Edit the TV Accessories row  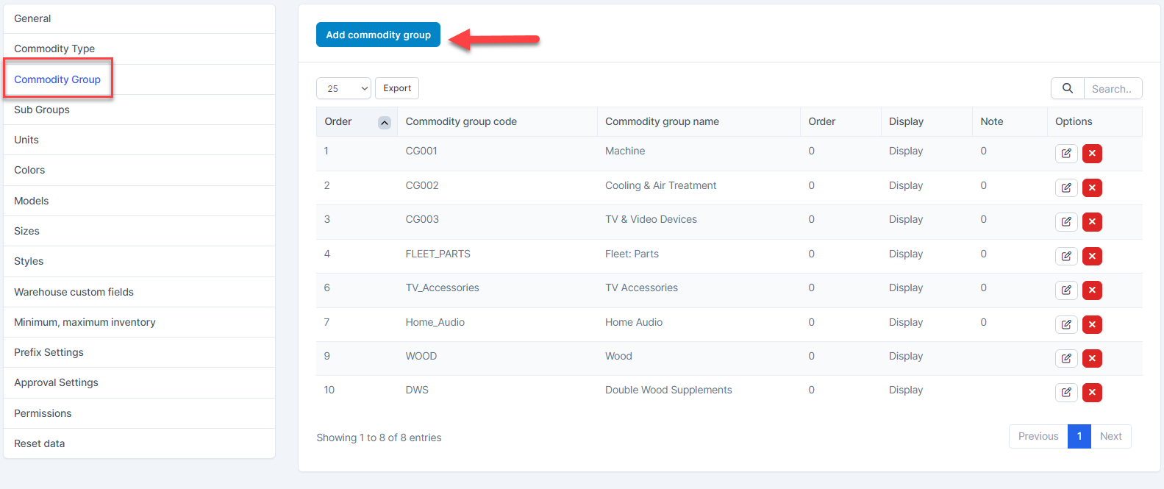[x=1066, y=290]
